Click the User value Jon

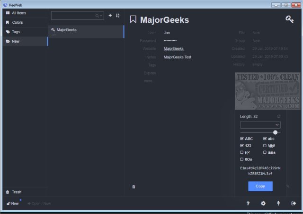pos(167,33)
